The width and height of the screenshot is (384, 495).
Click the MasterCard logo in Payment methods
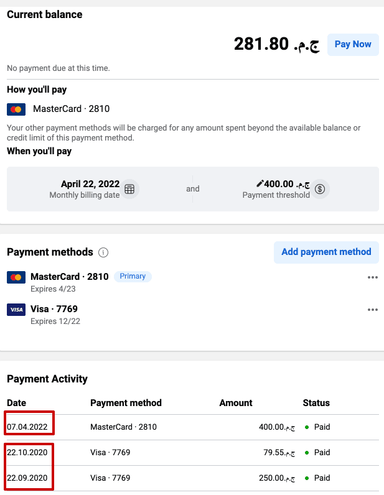tap(16, 277)
